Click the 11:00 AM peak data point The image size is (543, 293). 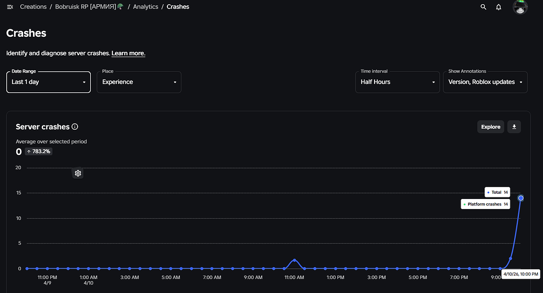pyautogui.click(x=294, y=260)
